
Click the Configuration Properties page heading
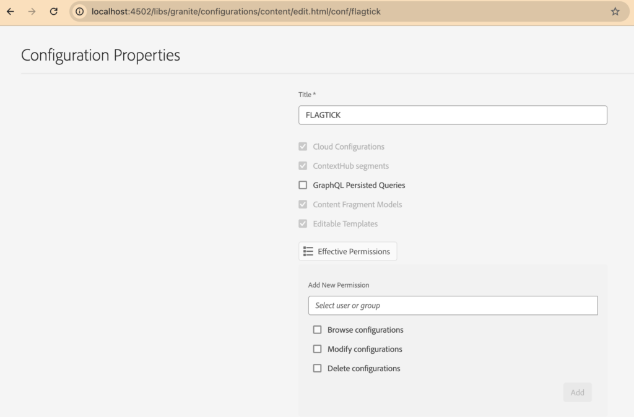(100, 55)
